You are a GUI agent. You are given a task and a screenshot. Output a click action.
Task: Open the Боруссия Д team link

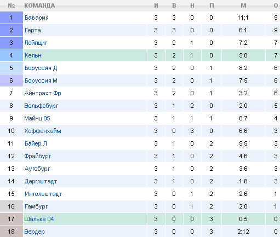41,68
